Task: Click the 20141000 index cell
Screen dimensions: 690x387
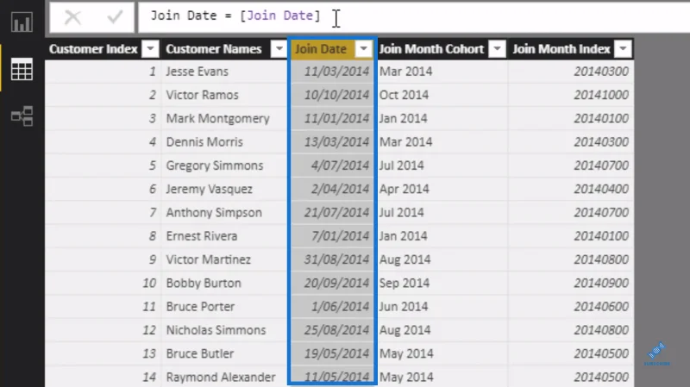Action: 571,95
